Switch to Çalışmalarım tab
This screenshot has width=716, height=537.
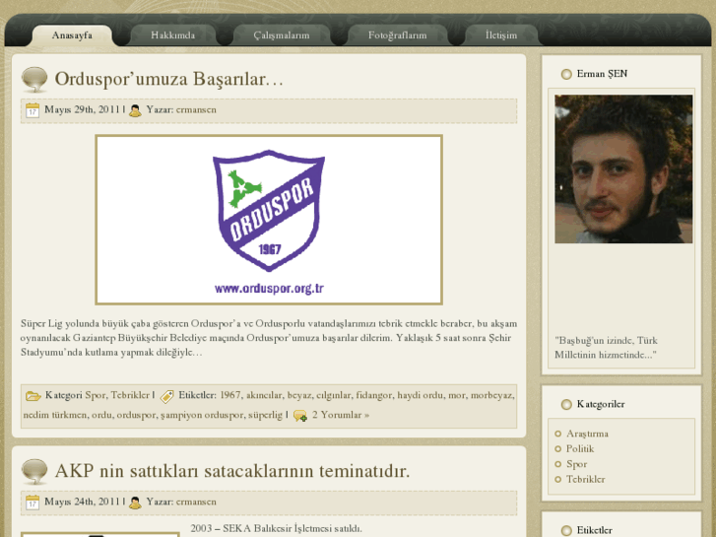click(x=282, y=35)
